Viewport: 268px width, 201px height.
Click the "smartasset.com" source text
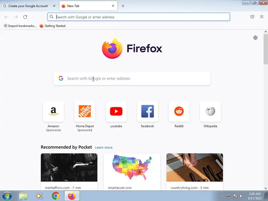(120, 188)
